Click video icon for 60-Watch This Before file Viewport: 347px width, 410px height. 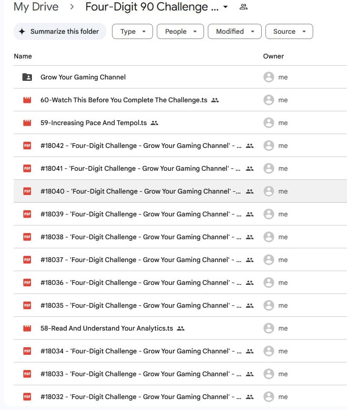click(x=27, y=100)
